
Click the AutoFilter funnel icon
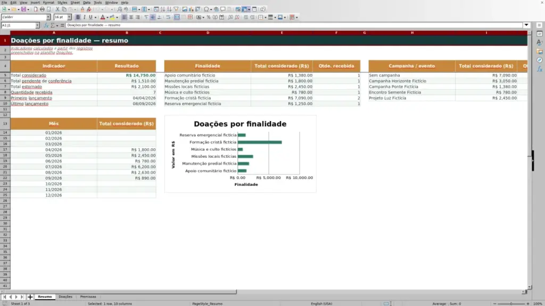176,9
